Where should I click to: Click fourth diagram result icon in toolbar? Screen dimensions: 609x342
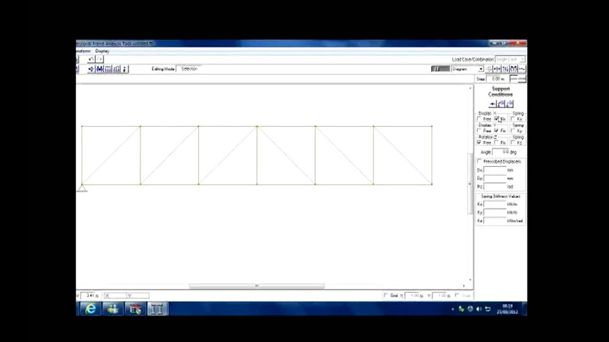(513, 69)
